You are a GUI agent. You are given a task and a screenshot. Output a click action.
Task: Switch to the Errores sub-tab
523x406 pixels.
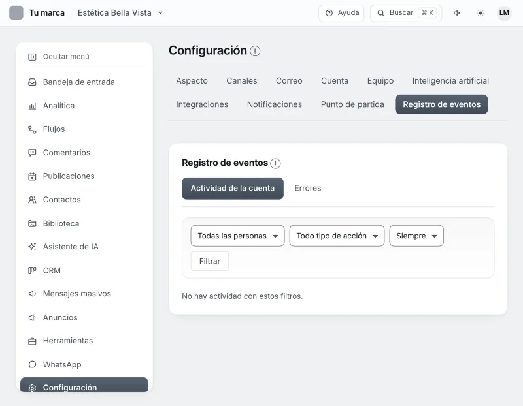tap(307, 188)
